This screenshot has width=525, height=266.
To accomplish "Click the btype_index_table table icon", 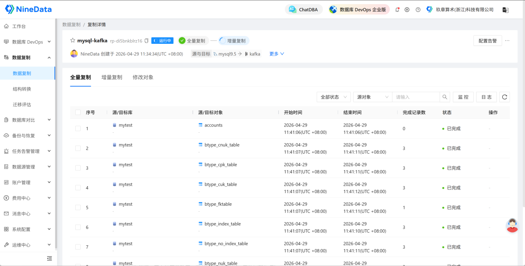I will point(201,224).
